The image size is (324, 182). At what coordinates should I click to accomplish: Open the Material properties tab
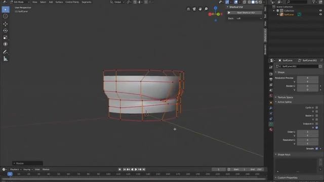pyautogui.click(x=271, y=129)
